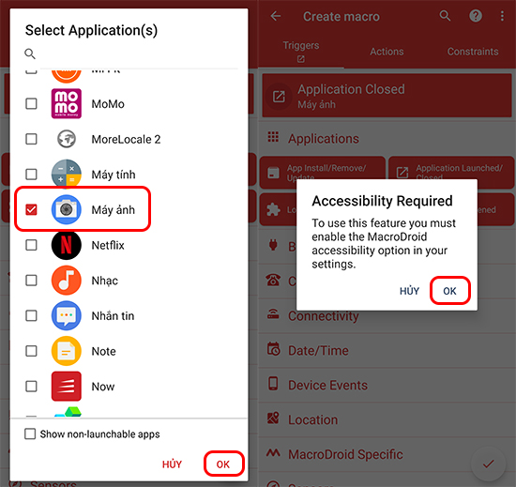516x487 pixels.
Task: Select the MoMo app icon
Action: coord(67,103)
